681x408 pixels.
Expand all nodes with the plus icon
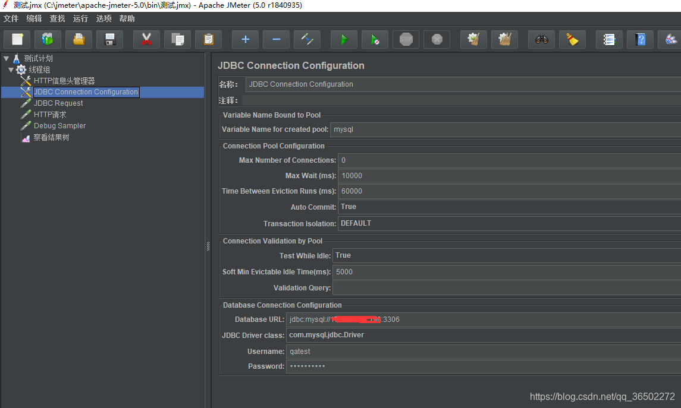[x=246, y=39]
